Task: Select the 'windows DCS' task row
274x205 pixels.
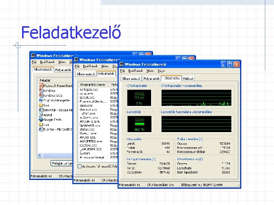Action: tap(56, 95)
